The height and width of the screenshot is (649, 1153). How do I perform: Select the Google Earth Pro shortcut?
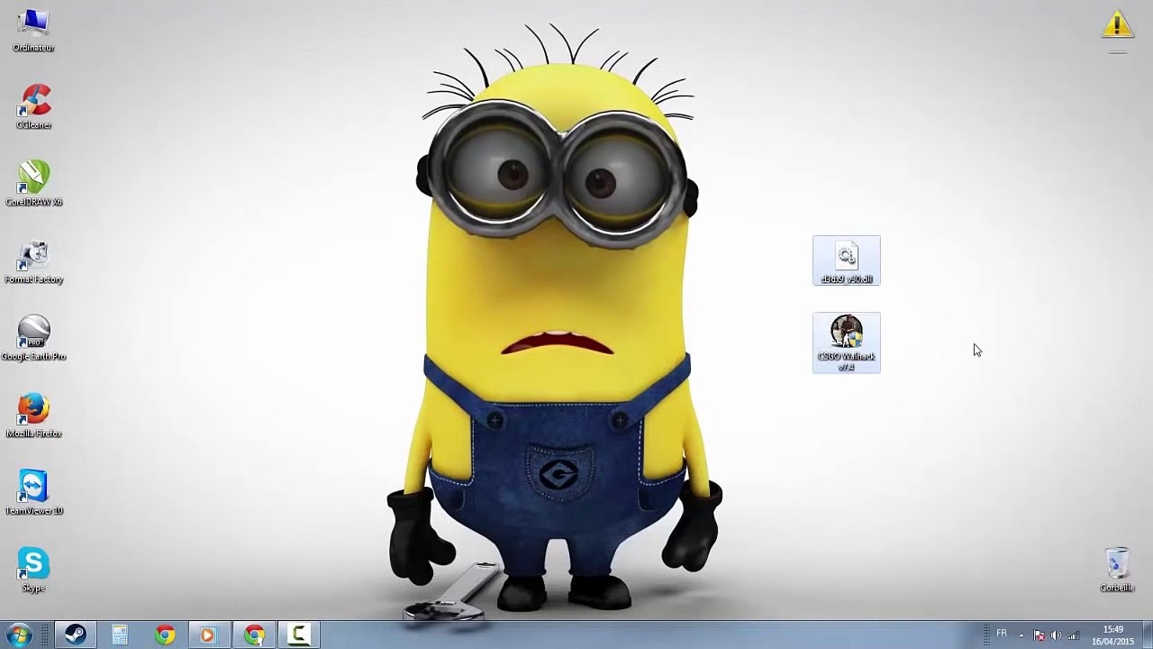[x=33, y=338]
